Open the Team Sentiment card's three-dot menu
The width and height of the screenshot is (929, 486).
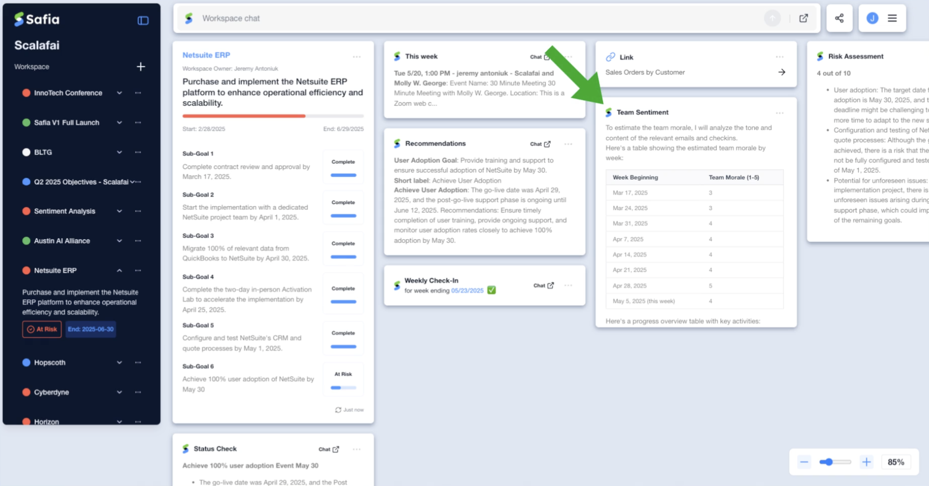(x=779, y=113)
